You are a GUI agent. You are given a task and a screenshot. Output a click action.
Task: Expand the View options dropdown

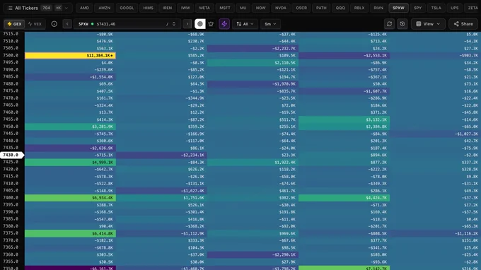(428, 24)
